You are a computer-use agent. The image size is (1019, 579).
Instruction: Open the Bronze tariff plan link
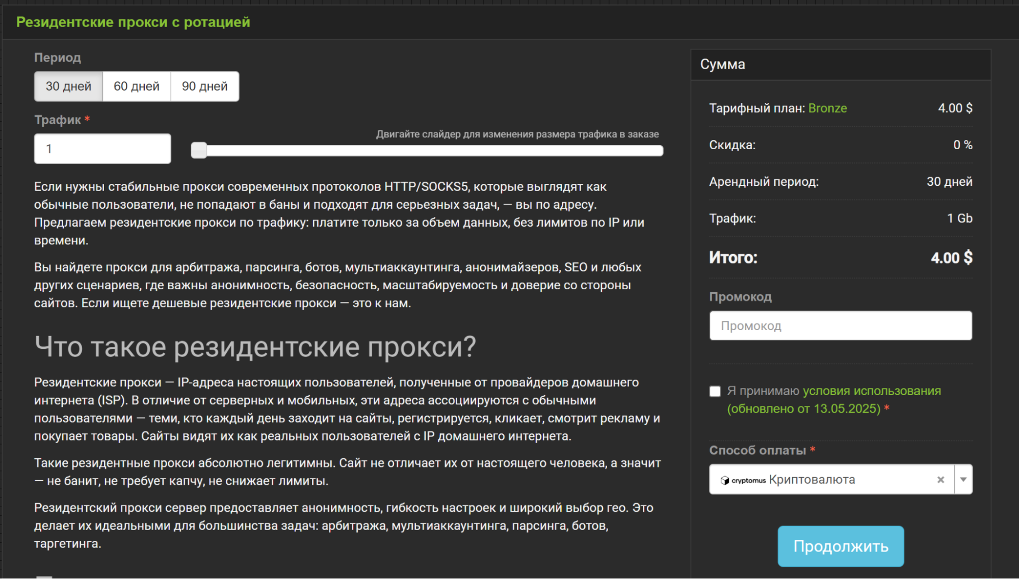pos(828,108)
